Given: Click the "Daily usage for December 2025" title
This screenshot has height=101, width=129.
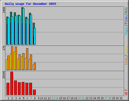Looking at the screenshot, I should point(30,4).
